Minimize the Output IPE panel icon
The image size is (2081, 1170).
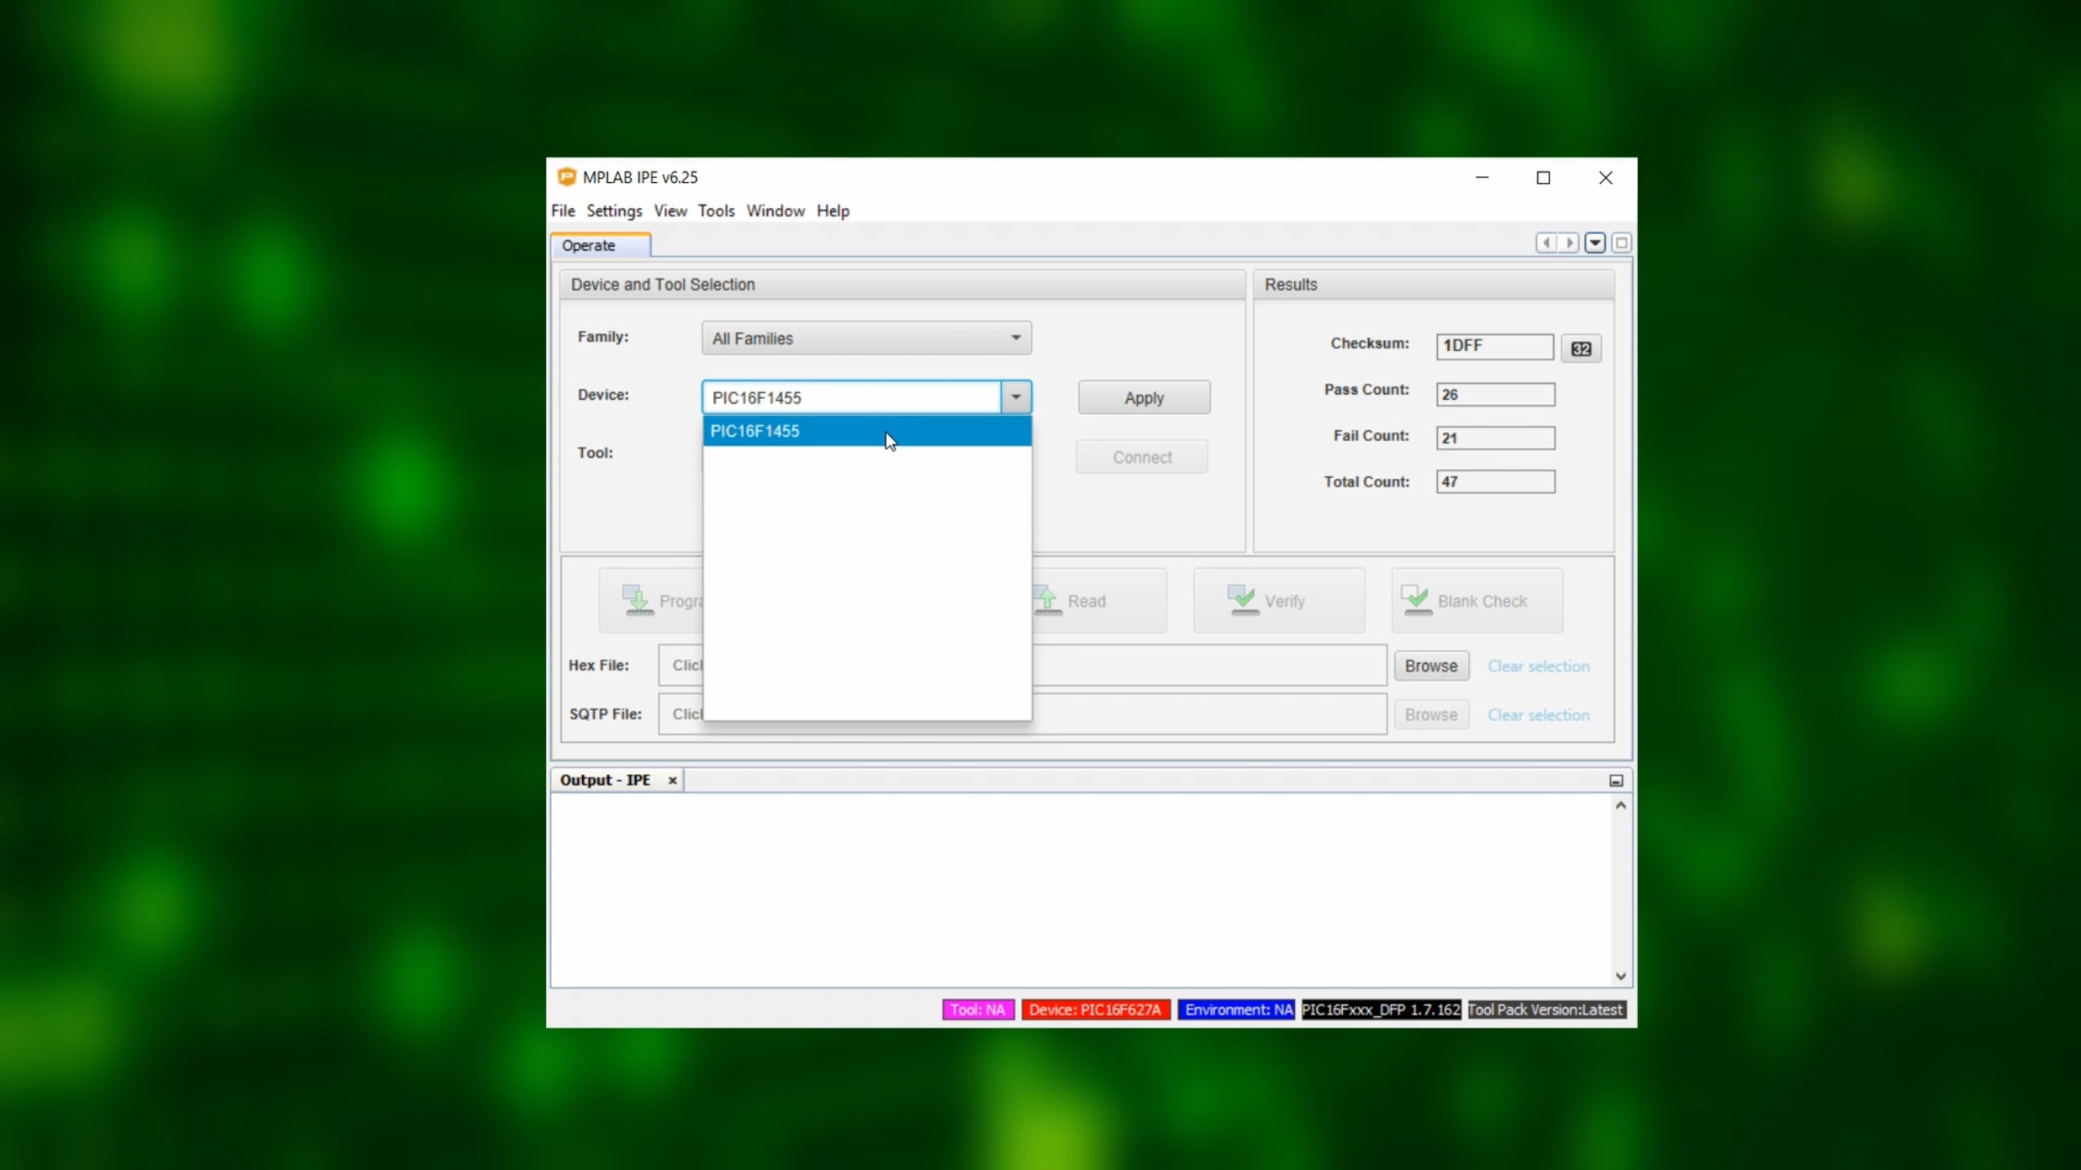coord(1616,781)
